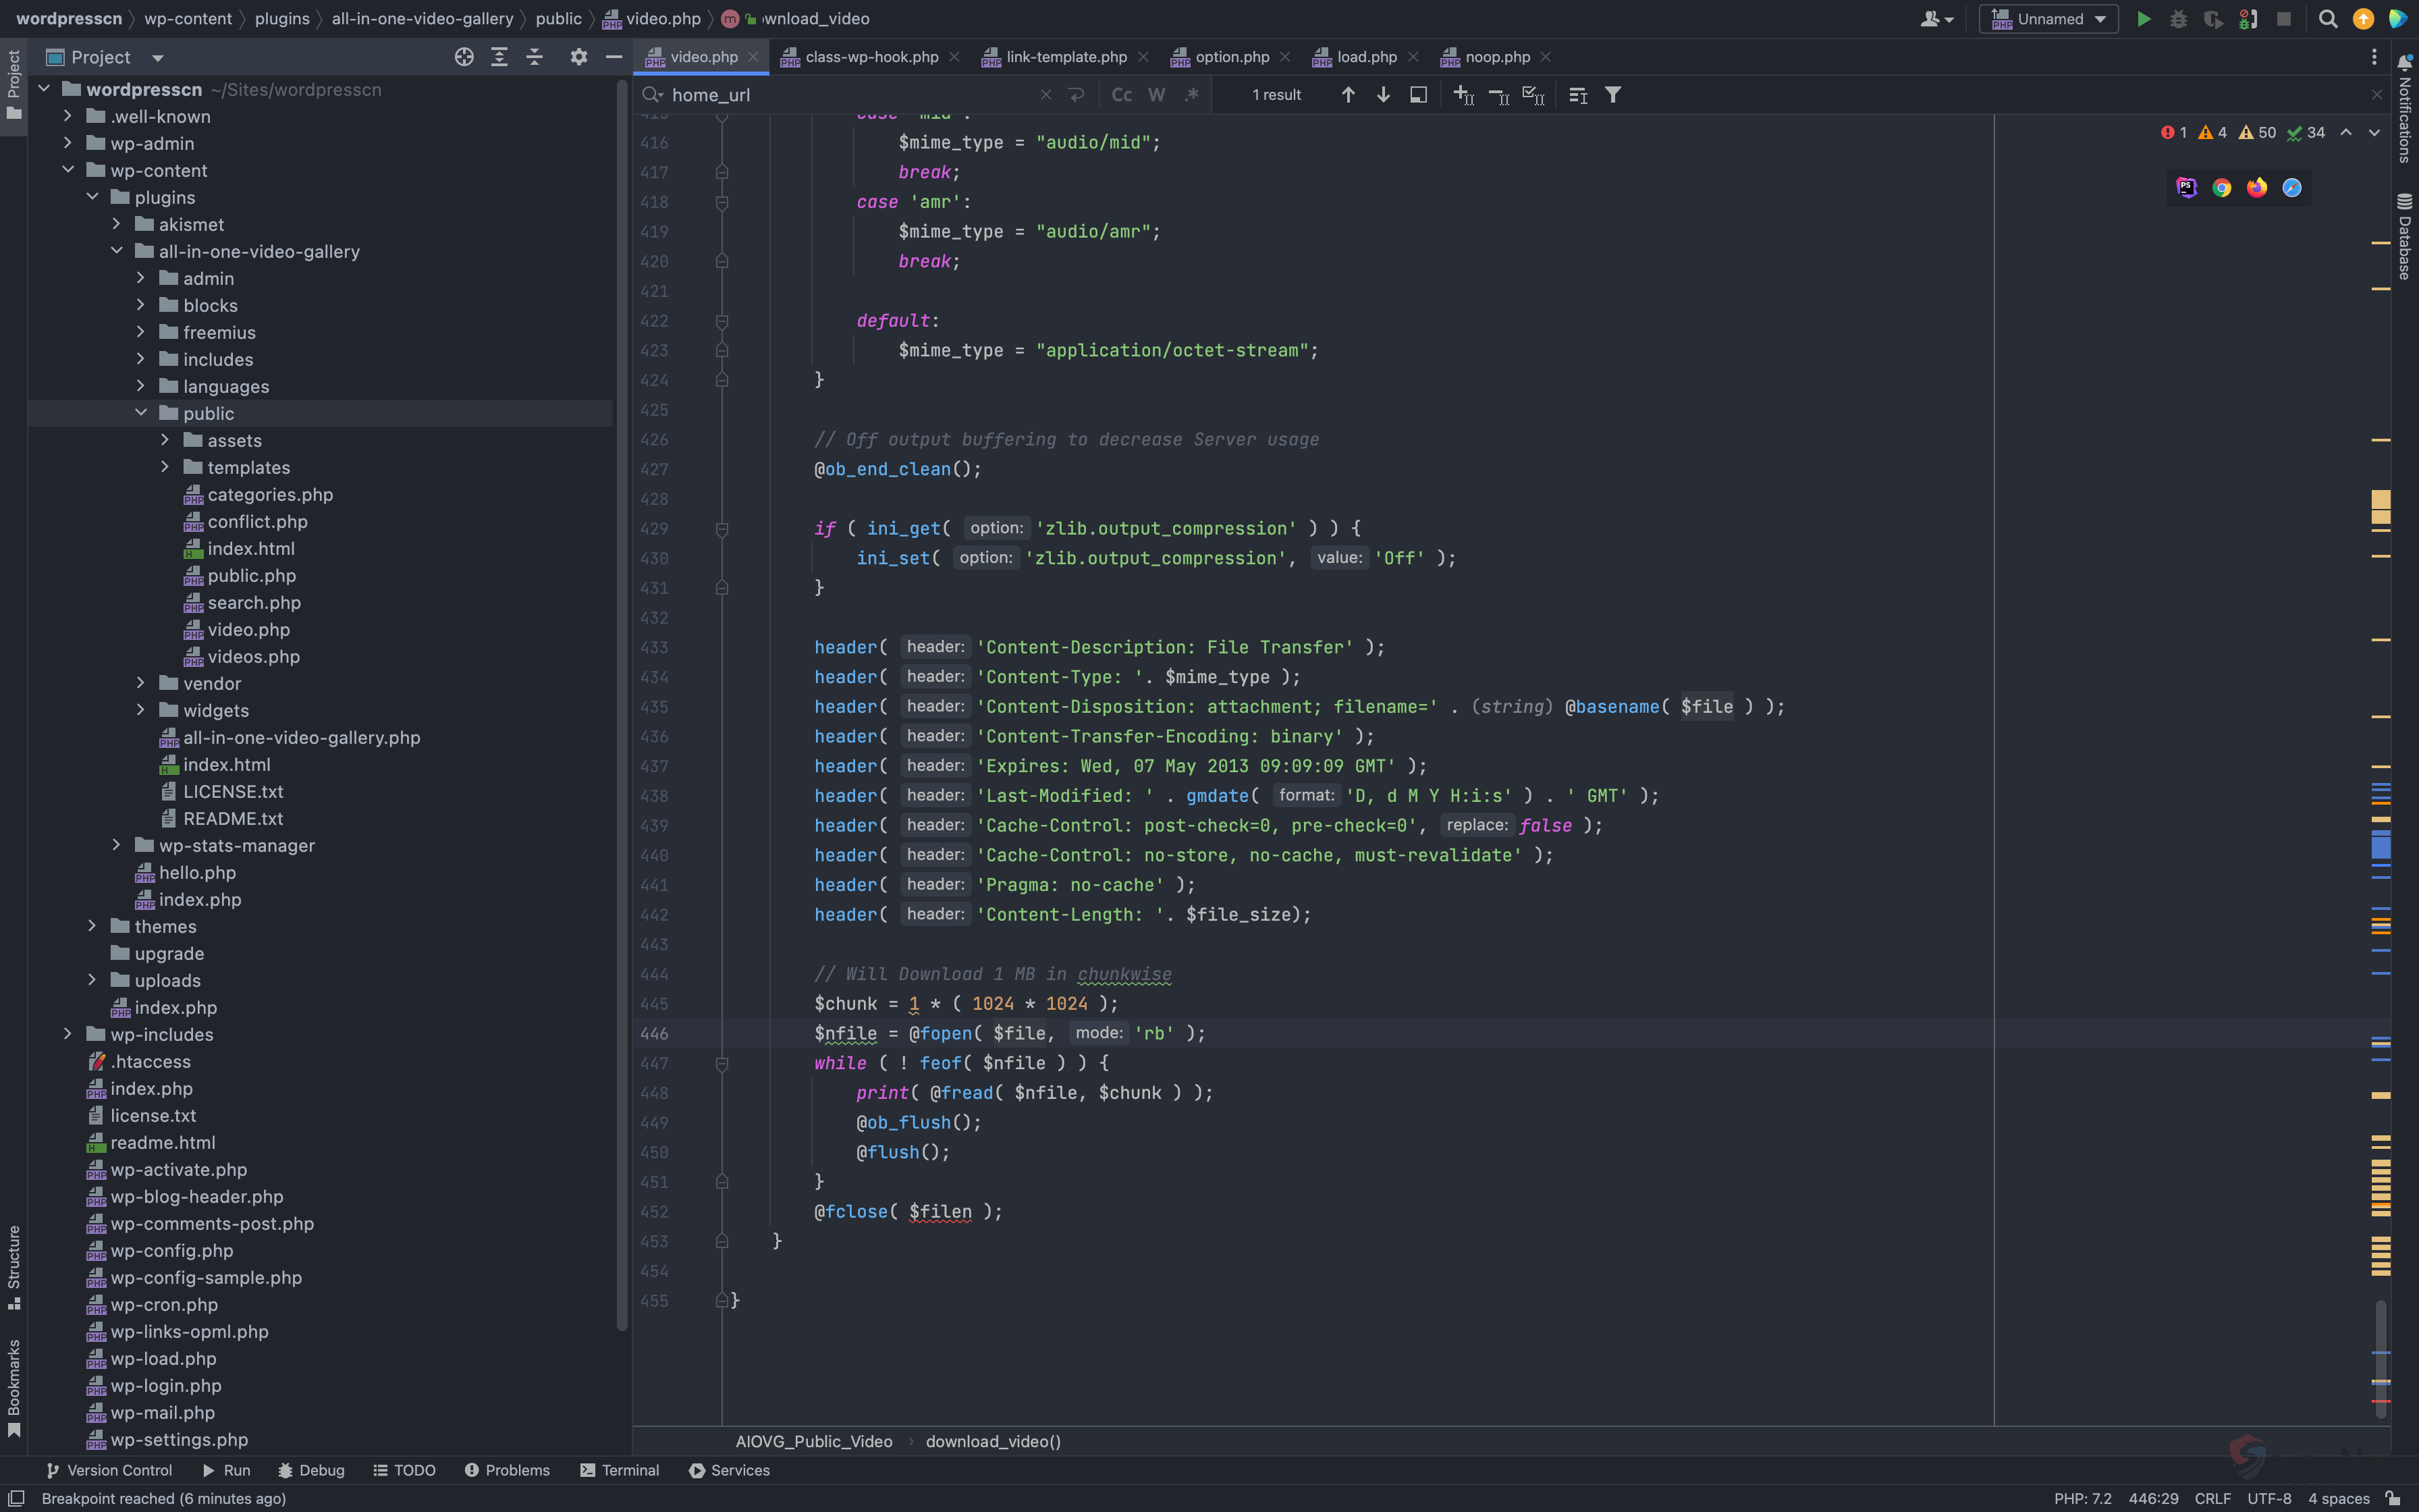Open Project panel gear settings

pos(578,57)
